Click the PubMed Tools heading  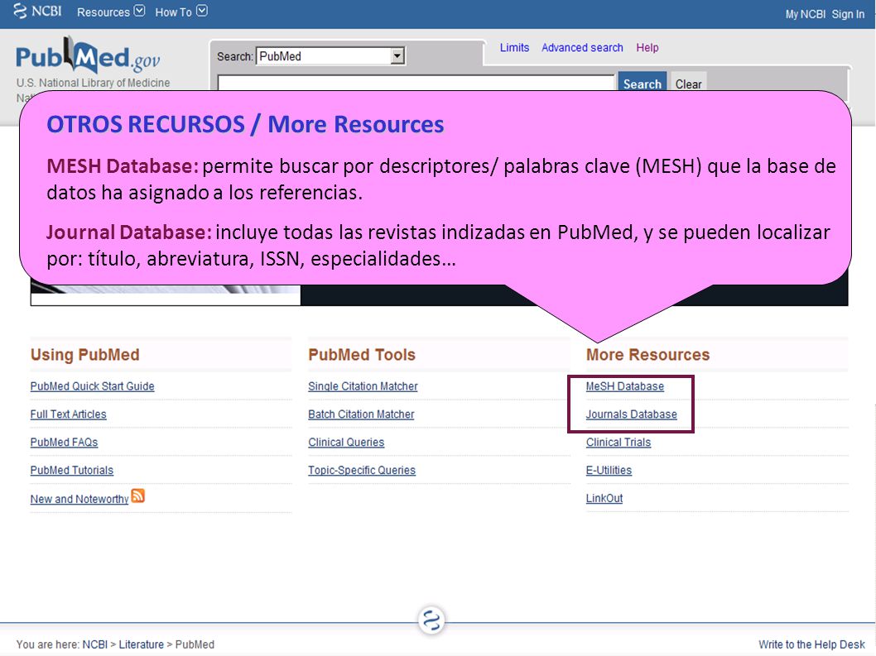click(362, 355)
